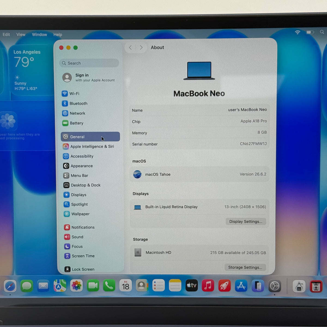This screenshot has width=327, height=327.
Task: Open Appearance settings pane
Action: (x=78, y=166)
